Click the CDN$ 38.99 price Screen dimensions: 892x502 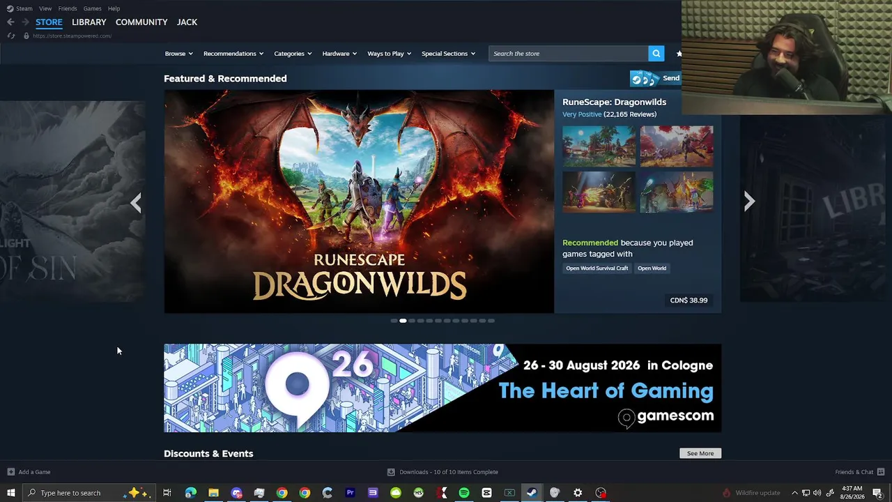point(689,301)
